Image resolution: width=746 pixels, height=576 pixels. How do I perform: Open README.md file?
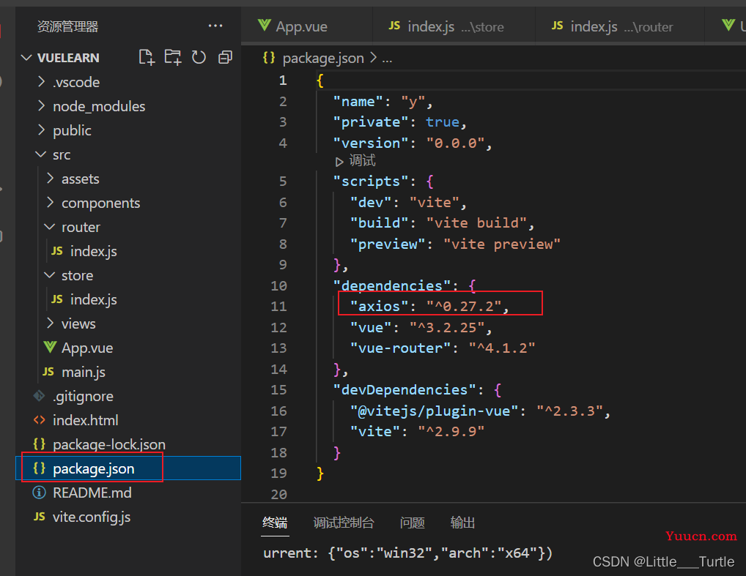click(x=92, y=493)
